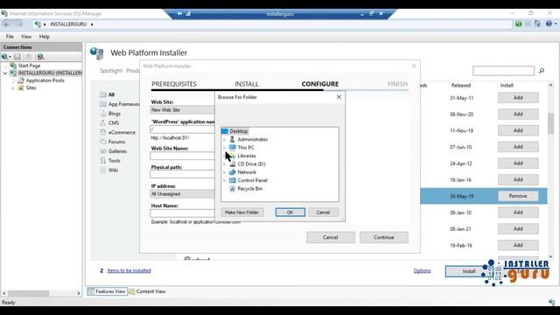Switch to Features View

tap(107, 291)
